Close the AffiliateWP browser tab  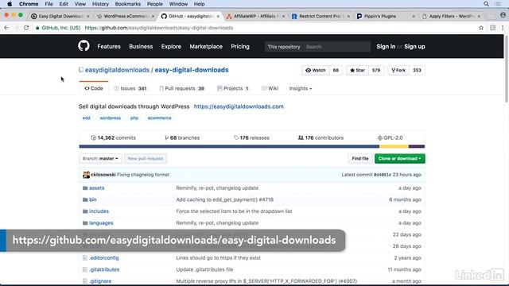tap(283, 16)
